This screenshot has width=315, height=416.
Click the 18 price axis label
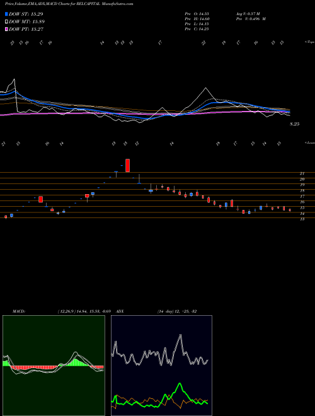(x=302, y=191)
